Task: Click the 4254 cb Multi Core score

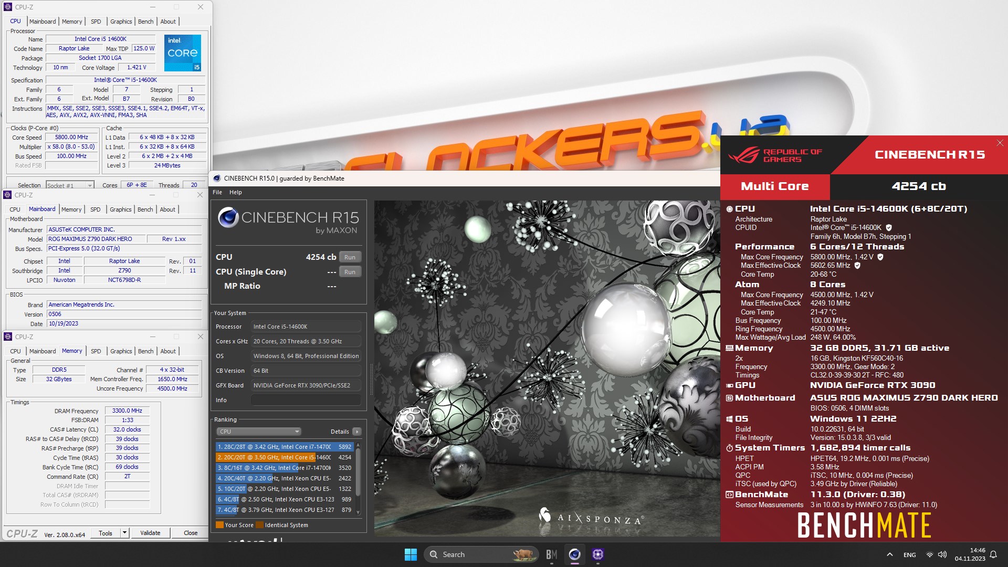Action: (x=919, y=186)
